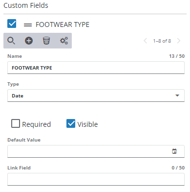190x192 pixels.
Task: Open the Date type combo box
Action: pos(96,96)
